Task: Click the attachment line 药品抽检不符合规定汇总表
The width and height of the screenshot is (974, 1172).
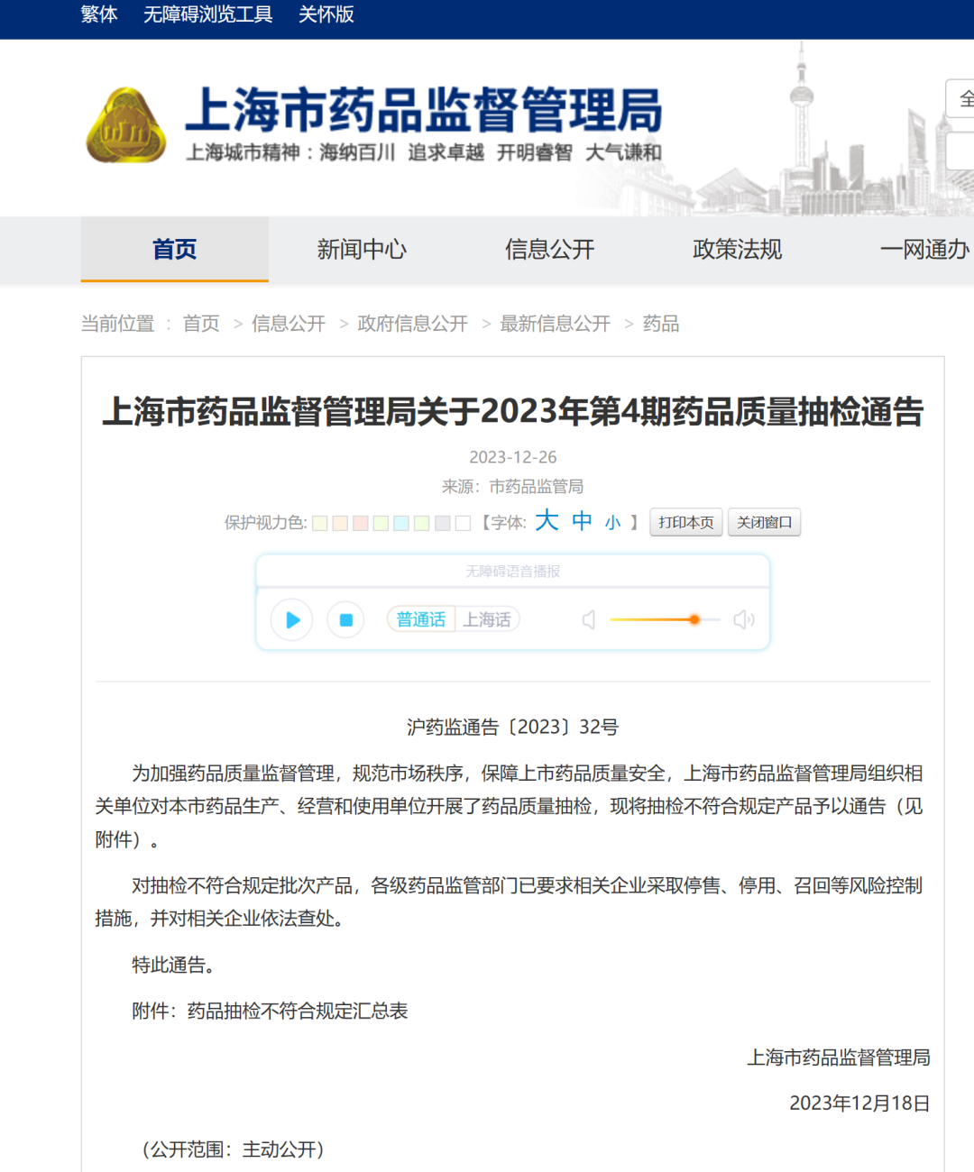Action: pyautogui.click(x=298, y=1012)
